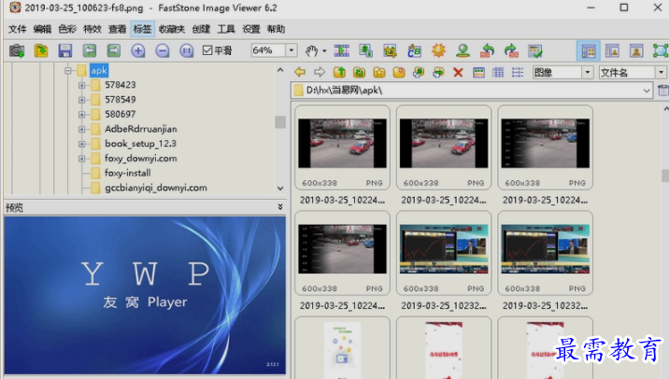Open the 标签 menu
This screenshot has width=669, height=379.
click(x=142, y=29)
